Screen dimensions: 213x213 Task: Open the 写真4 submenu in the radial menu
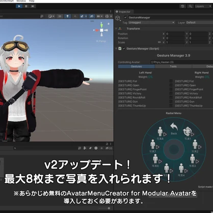(x=182, y=170)
